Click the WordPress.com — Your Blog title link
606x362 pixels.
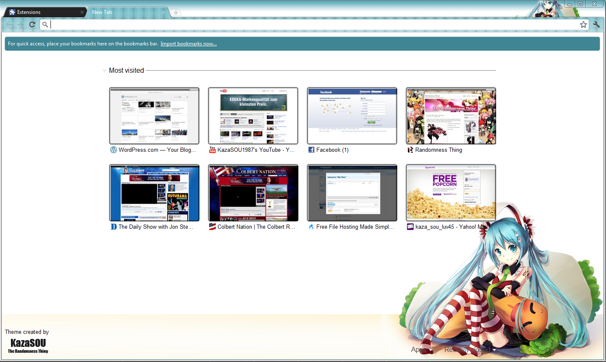point(157,150)
